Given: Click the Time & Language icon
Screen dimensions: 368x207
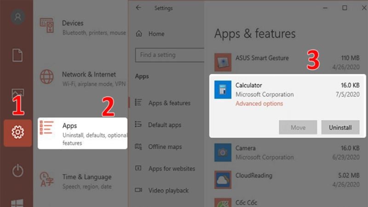Looking at the screenshot, I should (x=46, y=179).
